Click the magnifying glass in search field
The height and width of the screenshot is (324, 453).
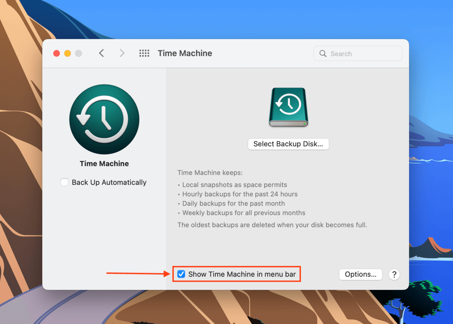coord(323,54)
